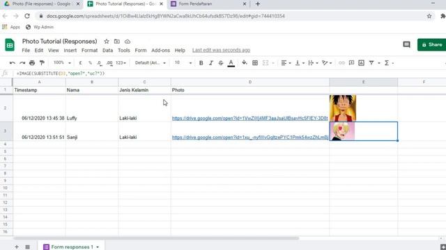Select the Luffy image cell
This screenshot has width=446, height=250.
point(364,108)
